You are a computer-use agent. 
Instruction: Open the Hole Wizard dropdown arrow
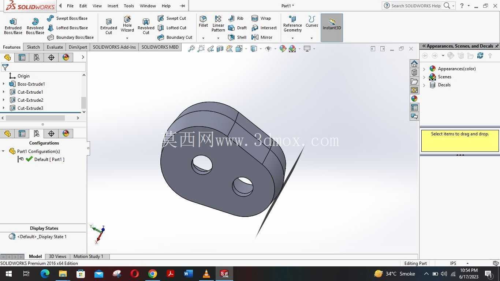pos(127,38)
